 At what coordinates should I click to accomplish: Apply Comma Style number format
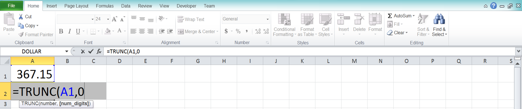[247, 31]
